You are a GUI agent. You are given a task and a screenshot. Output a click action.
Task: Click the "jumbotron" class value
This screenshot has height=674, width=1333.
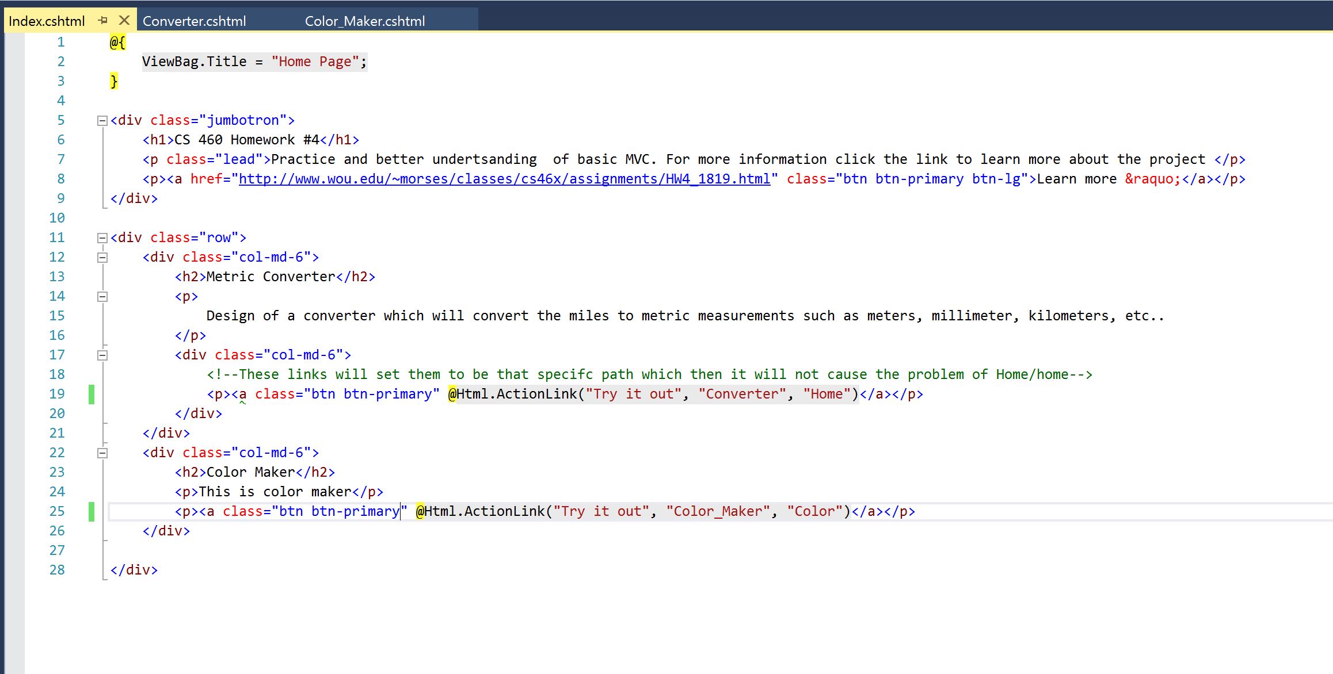242,120
